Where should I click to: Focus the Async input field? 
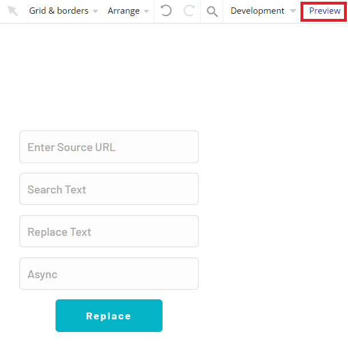pyautogui.click(x=109, y=274)
